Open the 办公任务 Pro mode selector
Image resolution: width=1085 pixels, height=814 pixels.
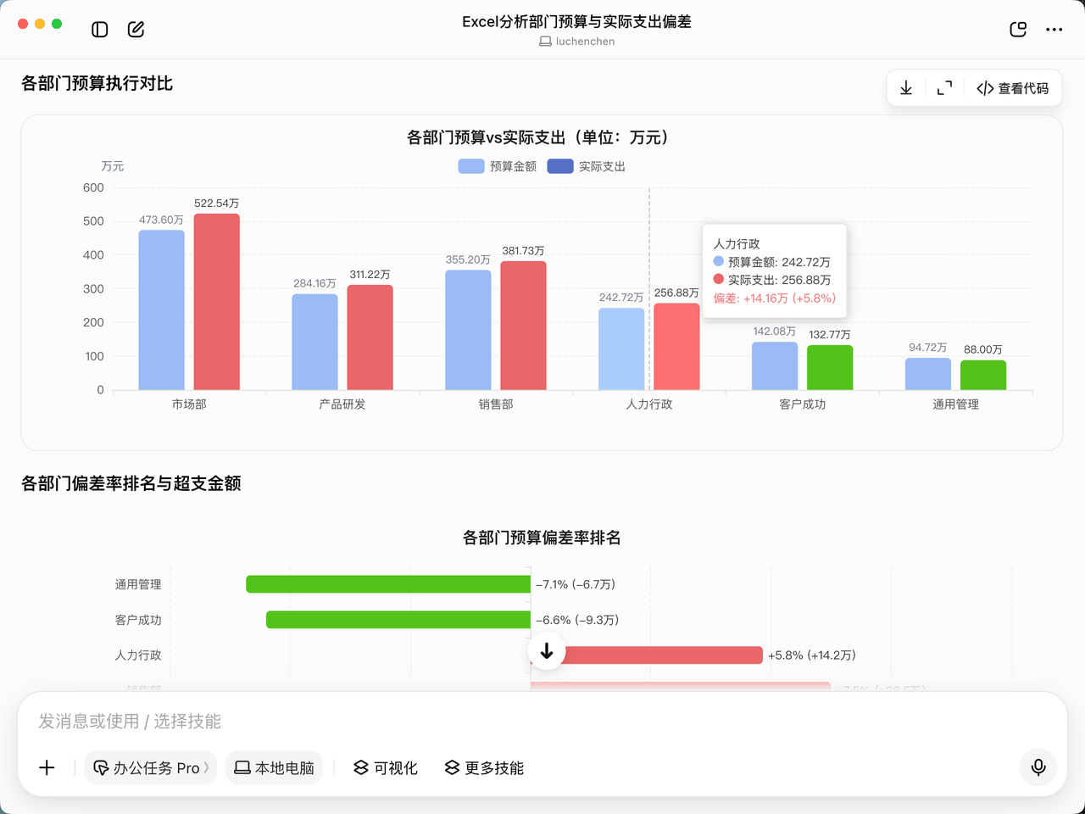151,767
